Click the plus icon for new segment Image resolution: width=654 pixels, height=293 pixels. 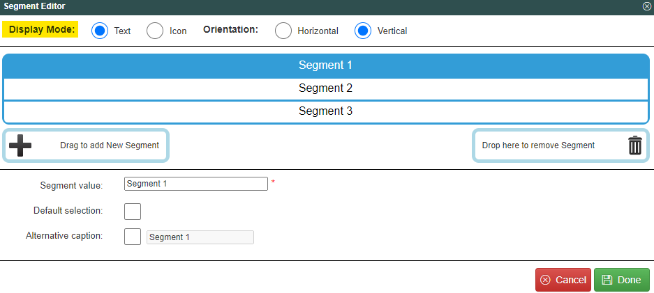tap(20, 145)
